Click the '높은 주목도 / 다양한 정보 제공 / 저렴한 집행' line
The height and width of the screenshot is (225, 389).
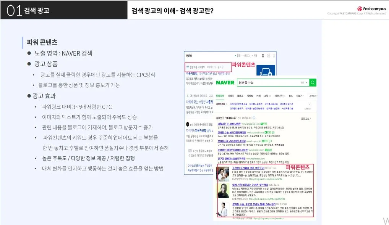(x=88, y=158)
